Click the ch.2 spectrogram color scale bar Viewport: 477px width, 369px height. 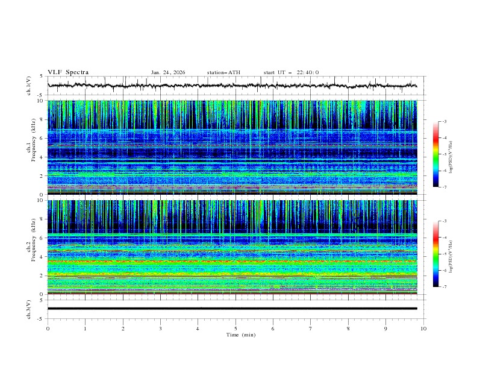(x=435, y=254)
